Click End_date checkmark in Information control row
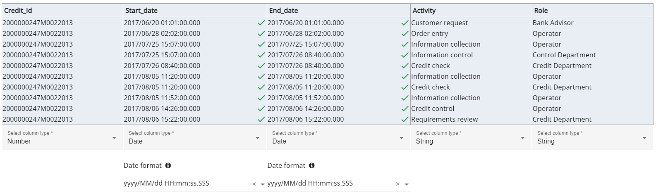The image size is (656, 193). 405,55
